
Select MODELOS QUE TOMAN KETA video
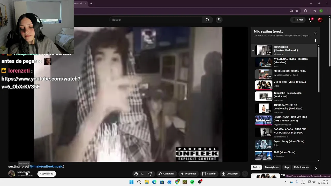coord(284,74)
